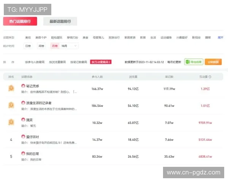This screenshot has width=228, height=182.
Task: Filter topics by 婚嫁 category
Action: (x=208, y=38)
